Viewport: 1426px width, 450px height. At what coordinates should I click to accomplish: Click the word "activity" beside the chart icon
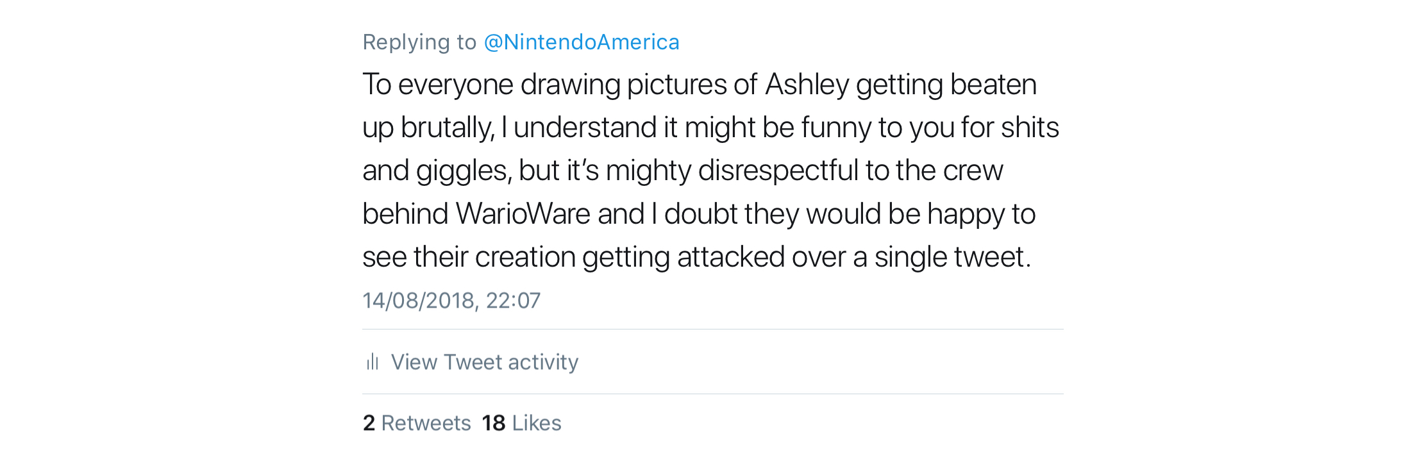point(543,362)
